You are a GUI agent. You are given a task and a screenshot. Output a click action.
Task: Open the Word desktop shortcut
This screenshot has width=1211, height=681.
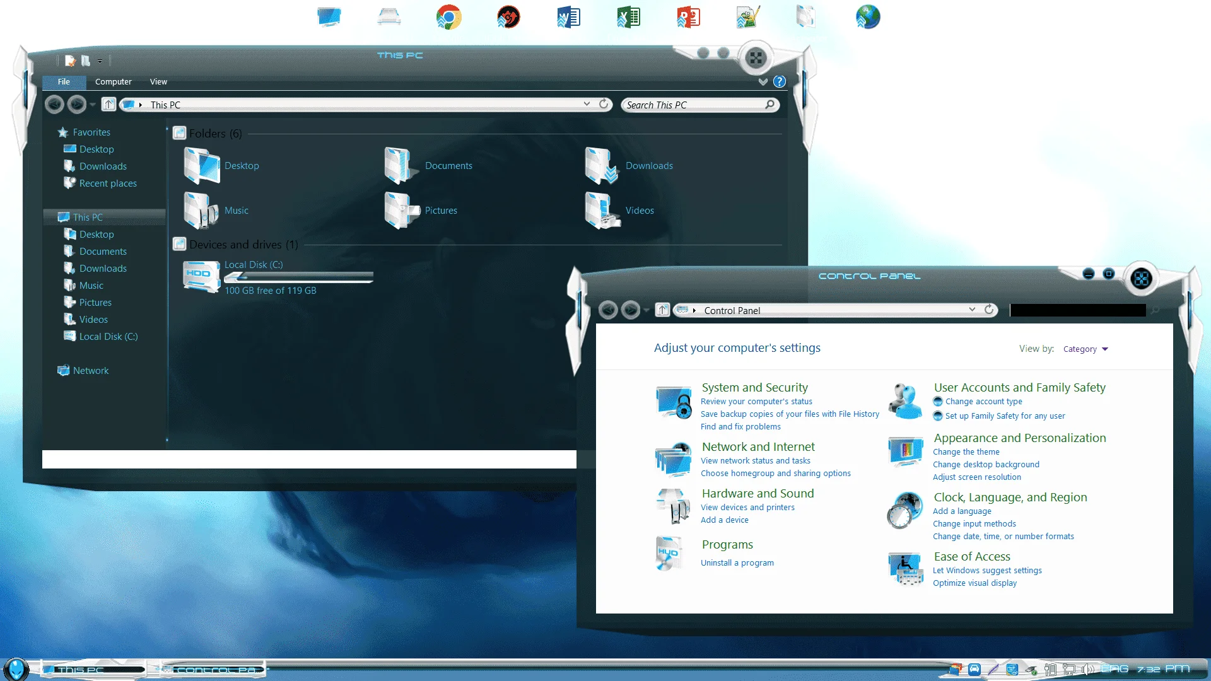[x=568, y=17]
